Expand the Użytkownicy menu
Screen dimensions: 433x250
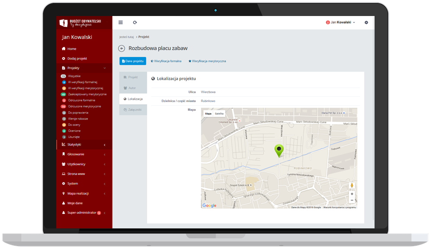(x=84, y=164)
